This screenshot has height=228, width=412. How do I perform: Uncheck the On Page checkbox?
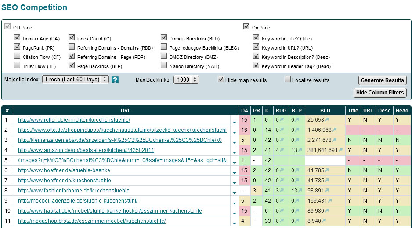click(246, 26)
